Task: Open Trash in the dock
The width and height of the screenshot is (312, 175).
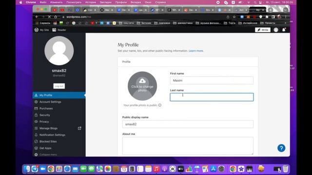Action: tap(286, 169)
